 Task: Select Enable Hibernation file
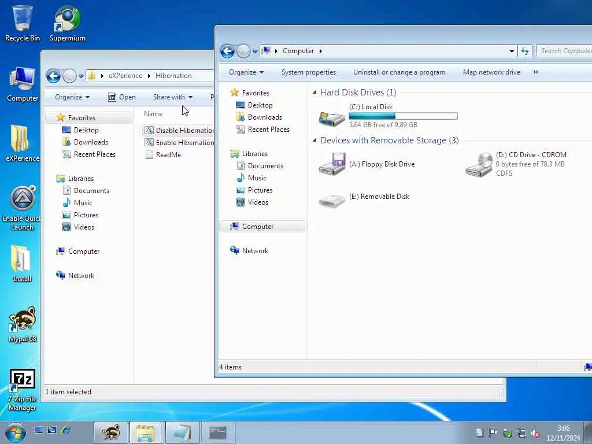(x=179, y=142)
